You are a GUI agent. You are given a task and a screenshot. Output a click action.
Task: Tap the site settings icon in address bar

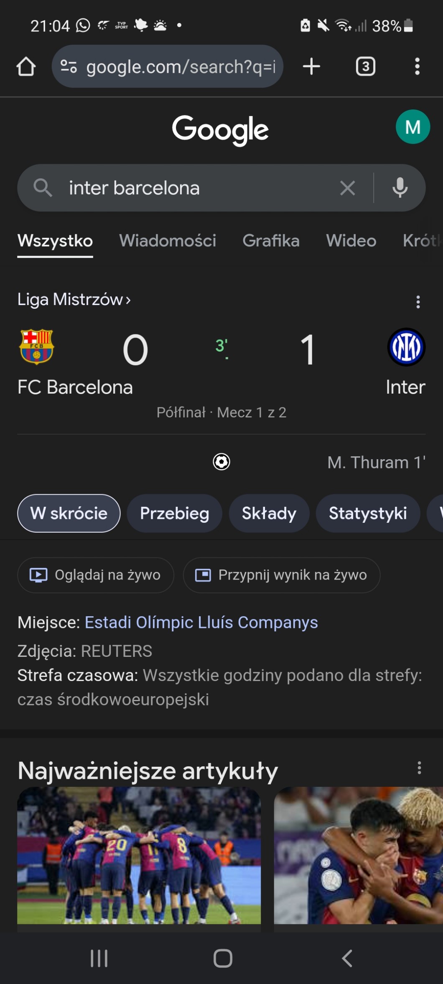pos(69,66)
